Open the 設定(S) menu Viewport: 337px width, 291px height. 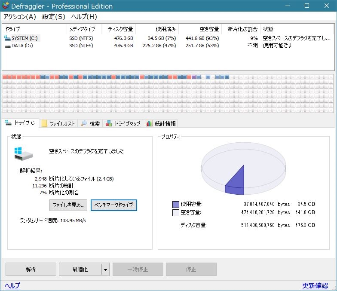pyautogui.click(x=53, y=16)
